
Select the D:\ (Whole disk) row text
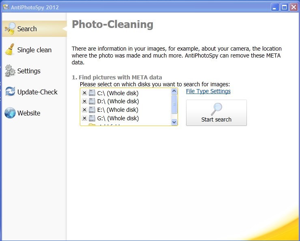(x=118, y=101)
